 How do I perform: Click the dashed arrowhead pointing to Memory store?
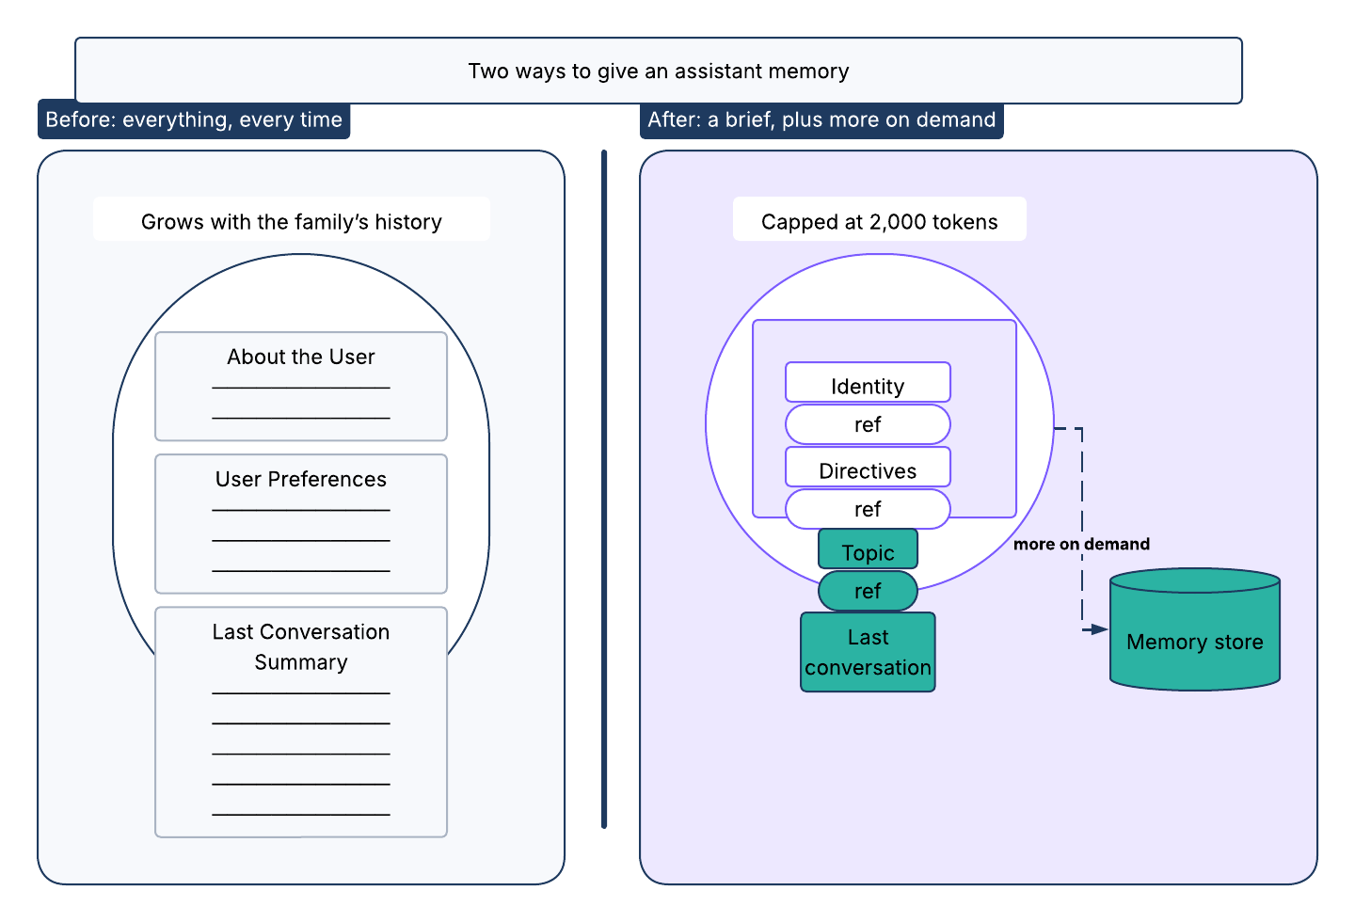click(1100, 628)
